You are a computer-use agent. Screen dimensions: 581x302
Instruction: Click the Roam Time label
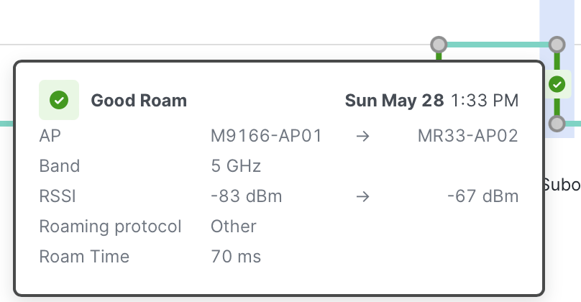pyautogui.click(x=84, y=256)
